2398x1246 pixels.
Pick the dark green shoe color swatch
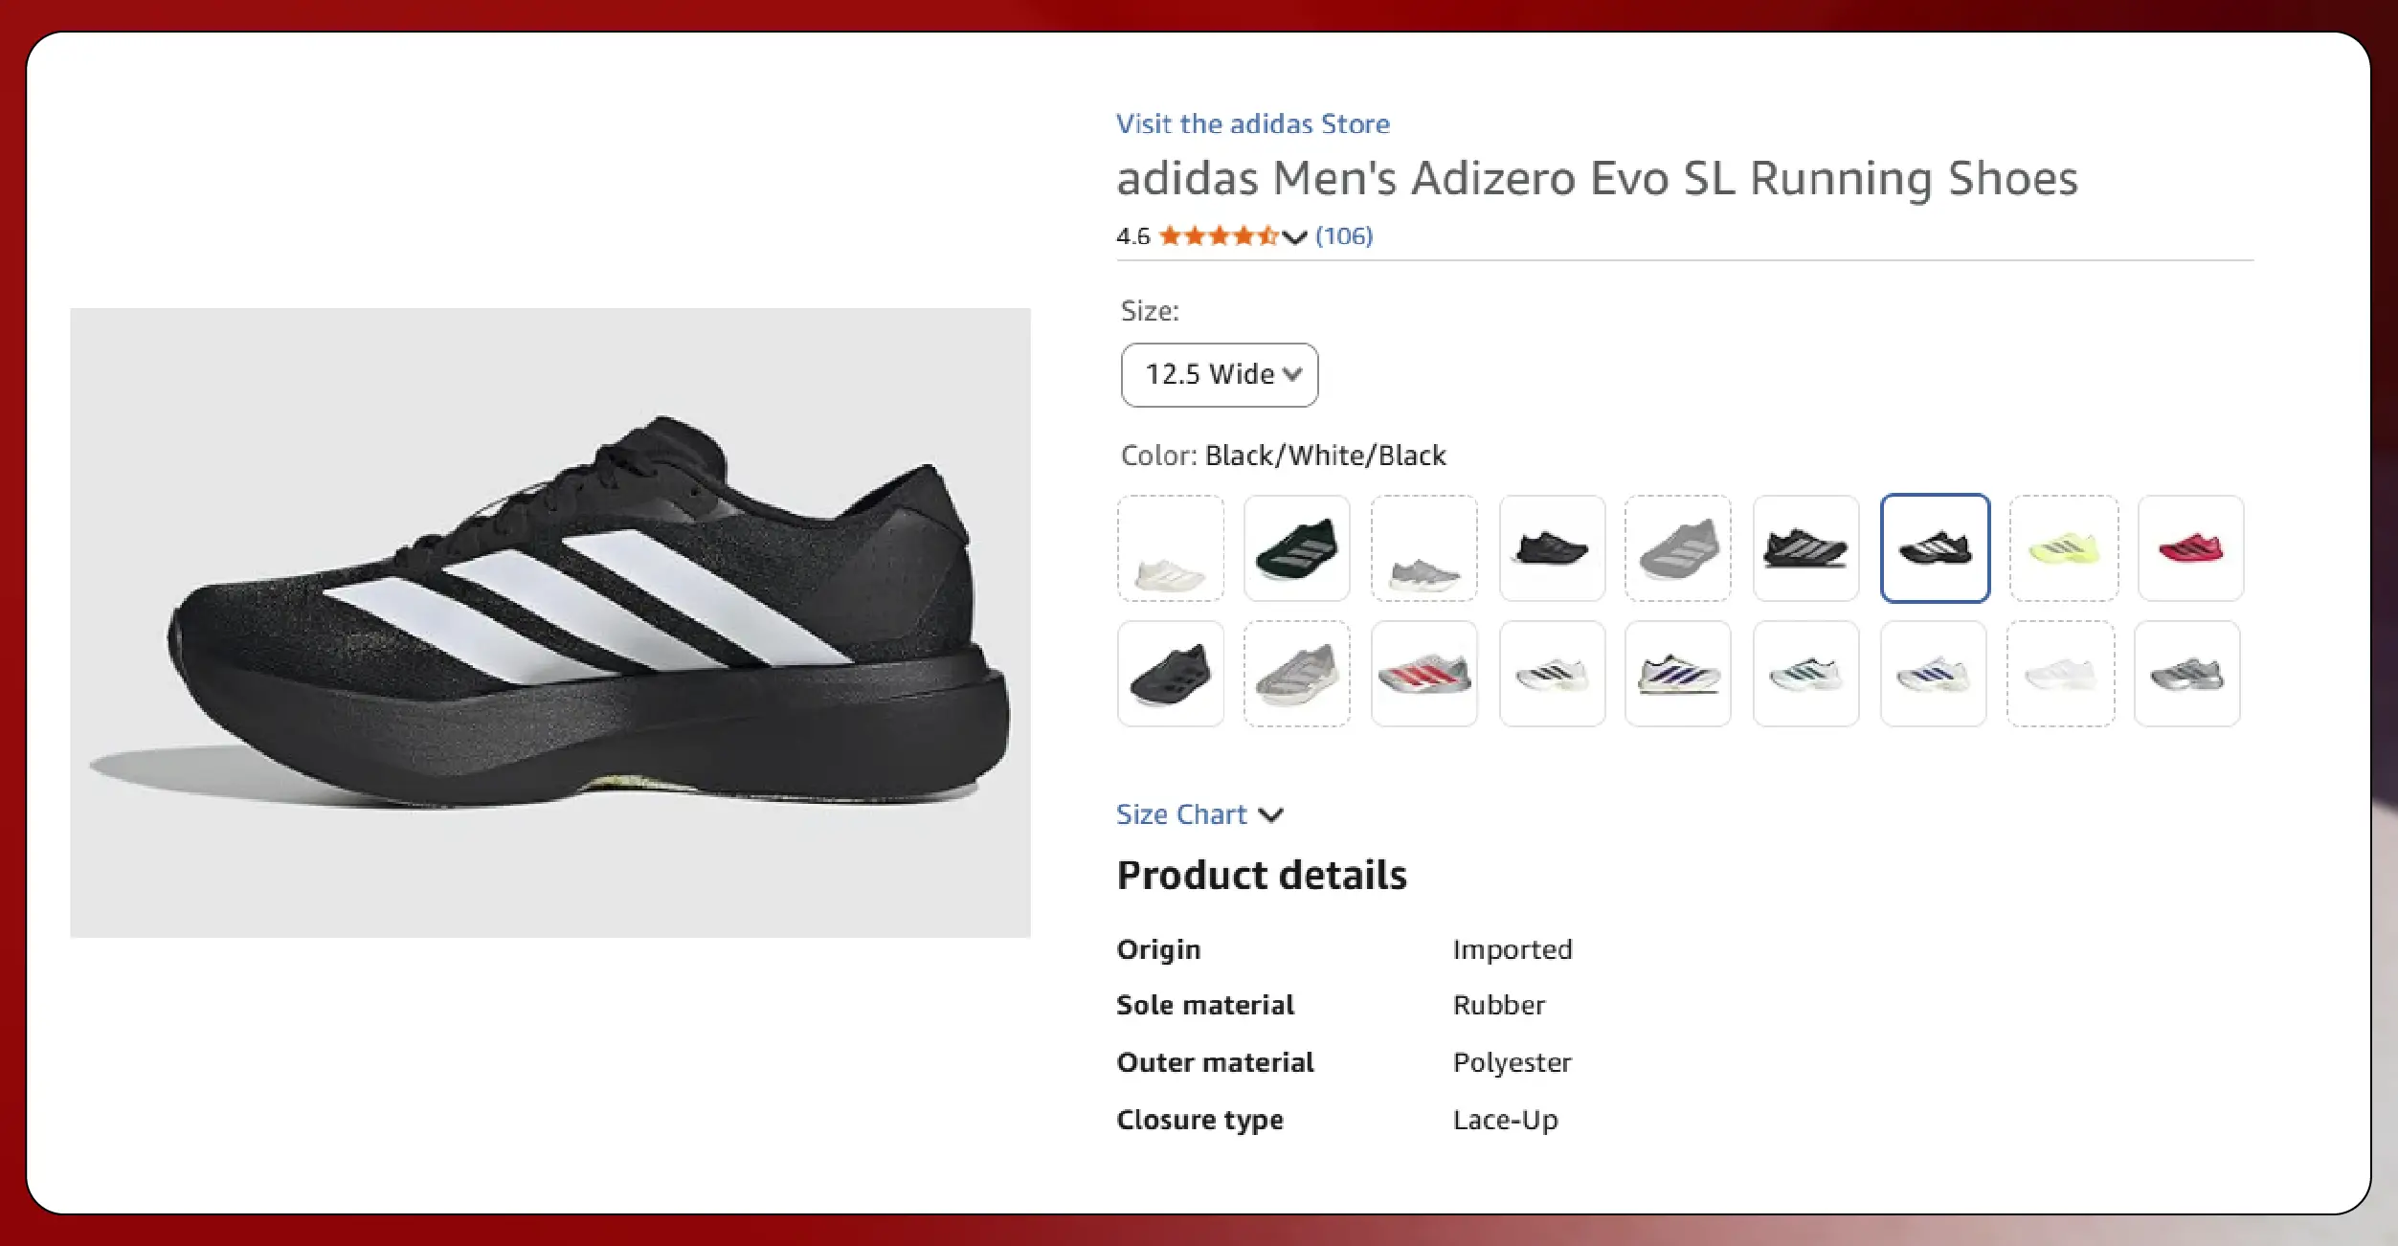(x=1296, y=548)
